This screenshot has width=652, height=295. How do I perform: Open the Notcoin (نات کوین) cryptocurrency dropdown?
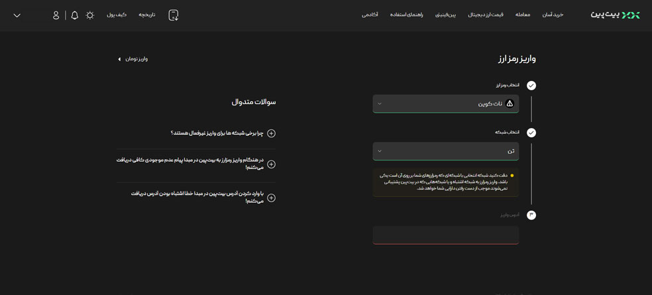[445, 103]
